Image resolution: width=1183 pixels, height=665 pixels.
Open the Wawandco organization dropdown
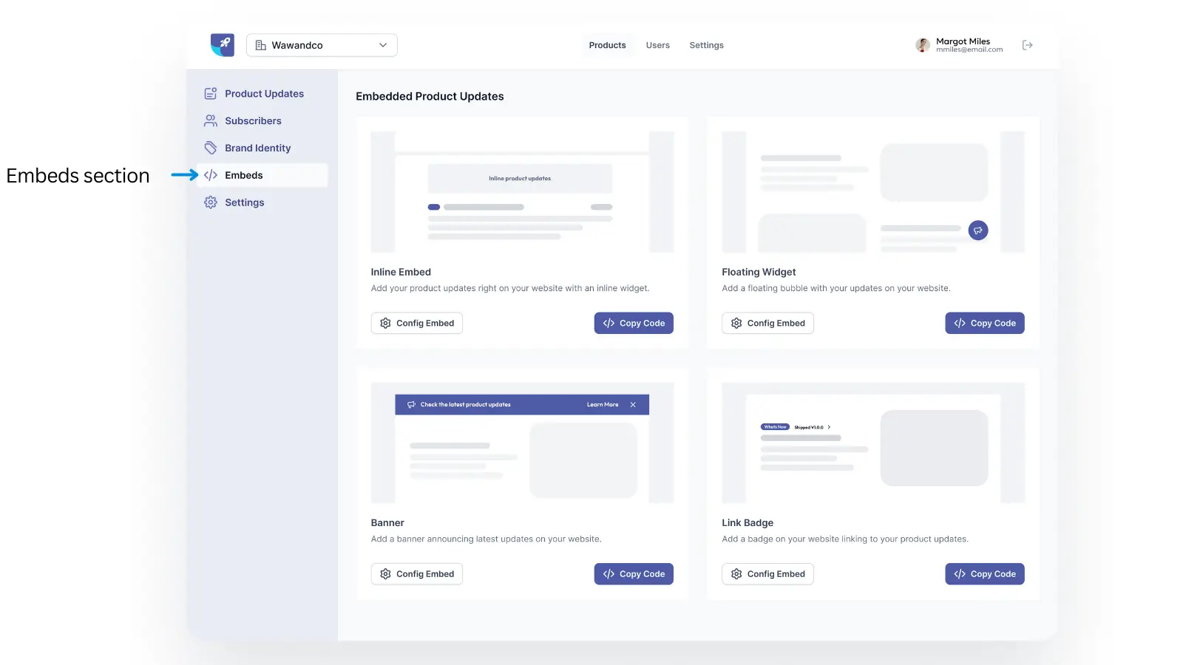(x=321, y=45)
